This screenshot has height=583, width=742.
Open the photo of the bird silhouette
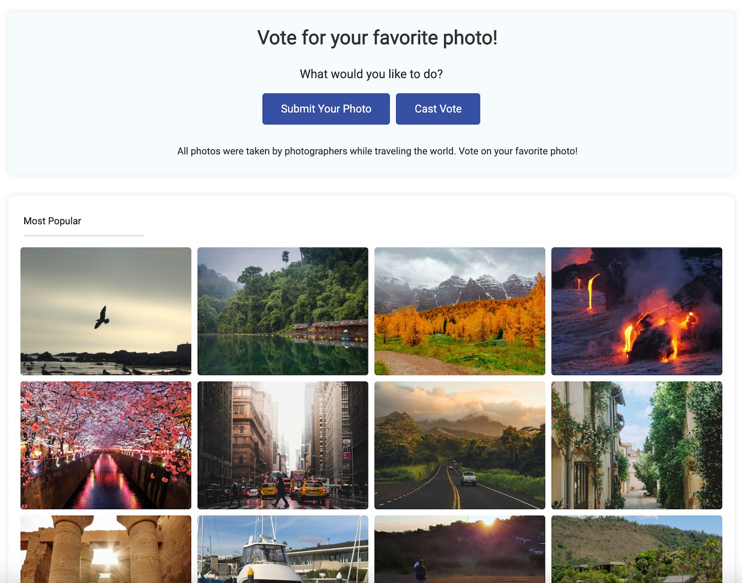105,310
